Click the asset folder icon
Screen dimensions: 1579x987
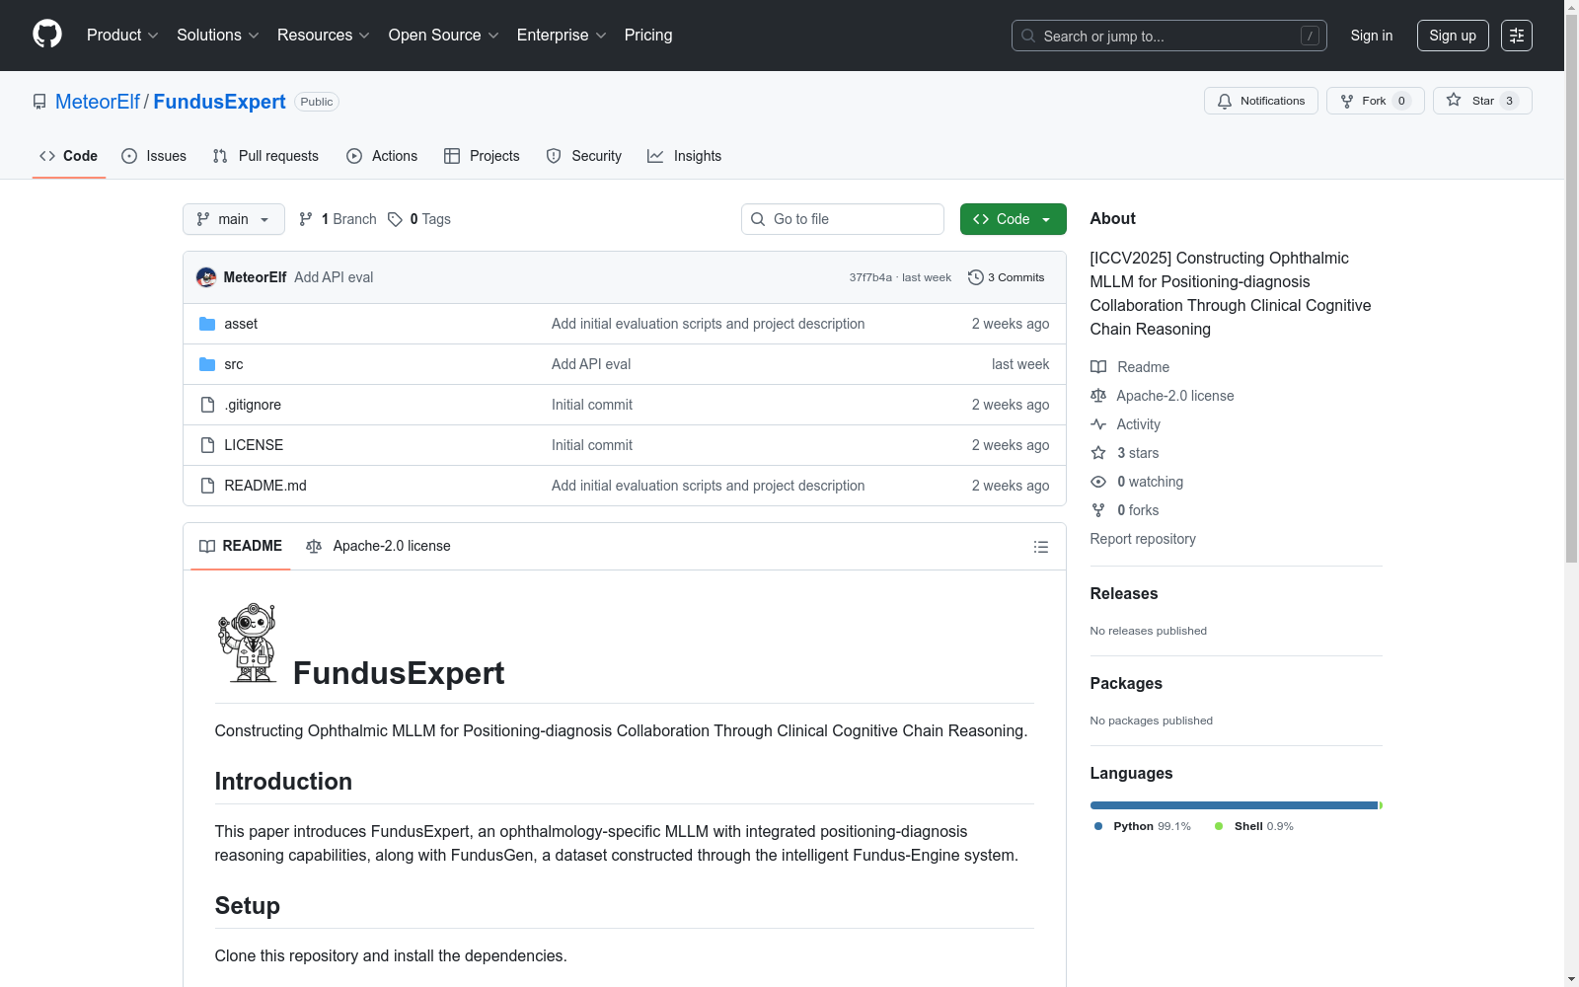pyautogui.click(x=207, y=324)
